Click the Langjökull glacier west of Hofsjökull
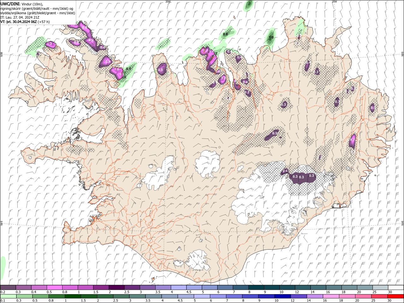The width and height of the screenshot is (404, 303). [158, 174]
